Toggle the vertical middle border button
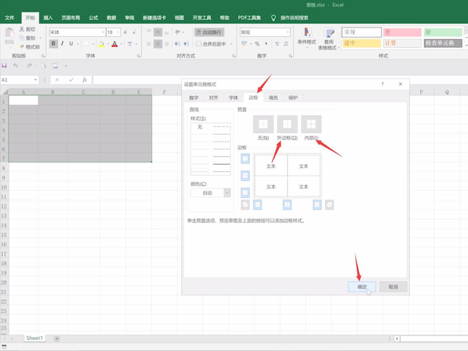 coord(287,205)
